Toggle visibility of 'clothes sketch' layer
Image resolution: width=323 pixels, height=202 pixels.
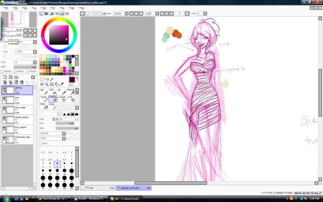pos(4,118)
